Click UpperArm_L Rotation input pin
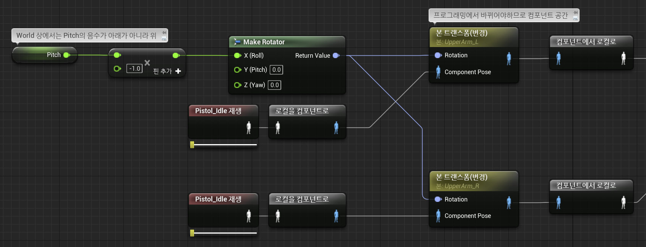 (438, 55)
